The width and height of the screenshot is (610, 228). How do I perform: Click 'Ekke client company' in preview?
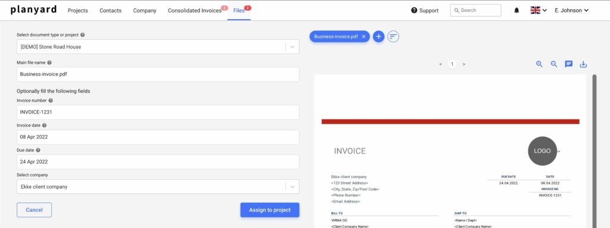click(x=349, y=177)
